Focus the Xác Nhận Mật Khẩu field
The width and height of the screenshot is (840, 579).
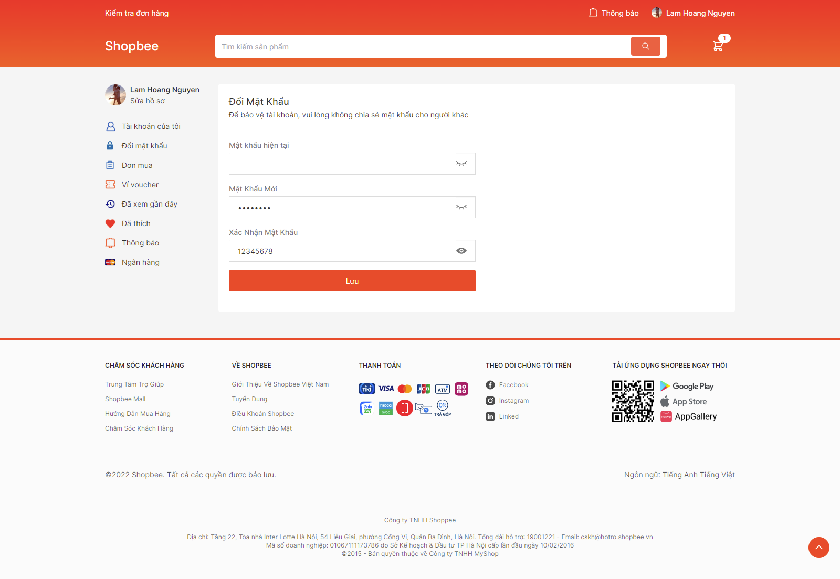pos(352,251)
